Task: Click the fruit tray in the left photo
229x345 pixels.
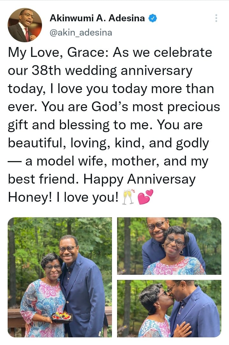Action: pyautogui.click(x=62, y=317)
